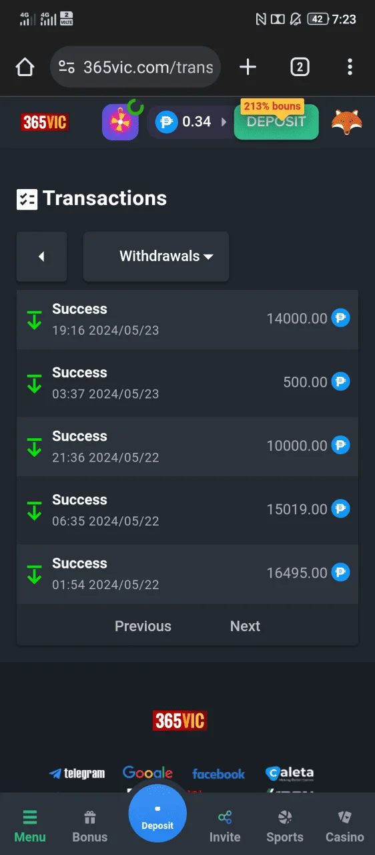375x855 pixels.
Task: Tap the browser home icon
Action: (25, 67)
